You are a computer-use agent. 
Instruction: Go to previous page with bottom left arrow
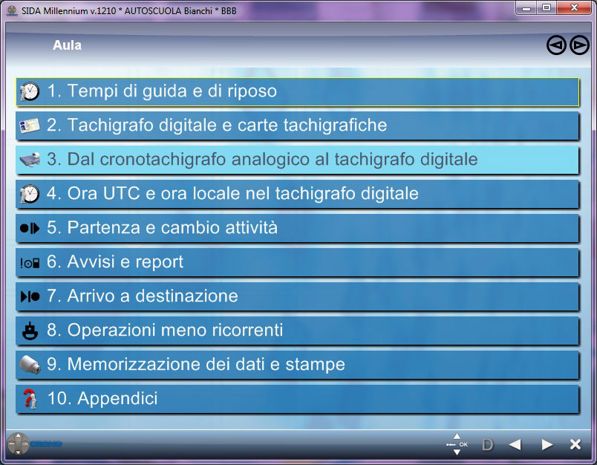(x=515, y=445)
